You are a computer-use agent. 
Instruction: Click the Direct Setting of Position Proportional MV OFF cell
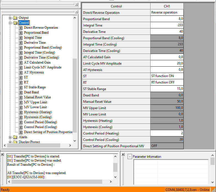167,146
